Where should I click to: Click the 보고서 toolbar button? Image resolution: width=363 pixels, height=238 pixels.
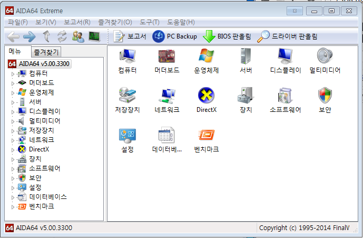coord(130,36)
